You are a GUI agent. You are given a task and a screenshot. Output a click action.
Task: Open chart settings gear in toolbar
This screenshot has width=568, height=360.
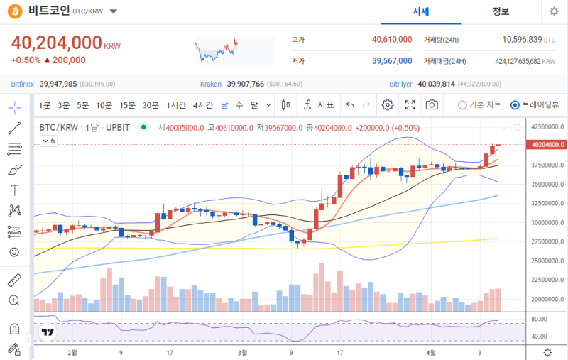tap(388, 105)
